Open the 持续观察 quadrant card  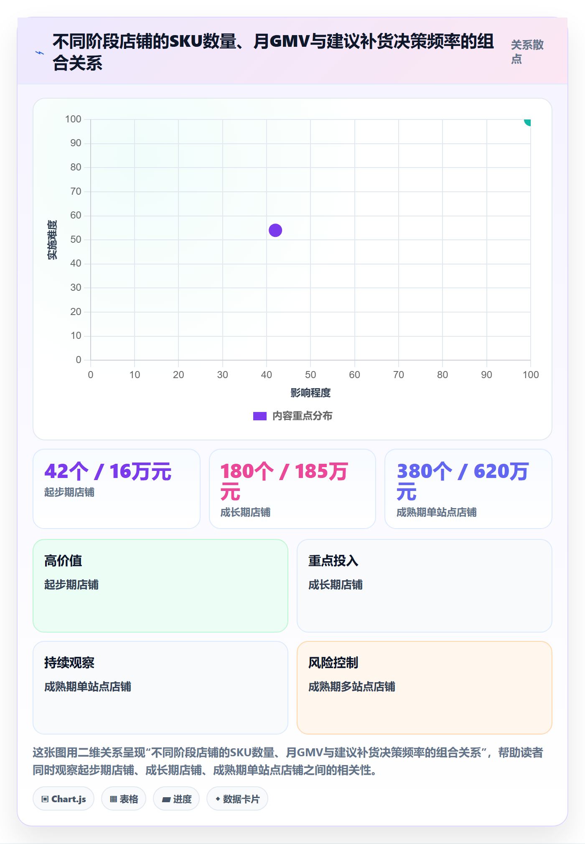point(160,688)
